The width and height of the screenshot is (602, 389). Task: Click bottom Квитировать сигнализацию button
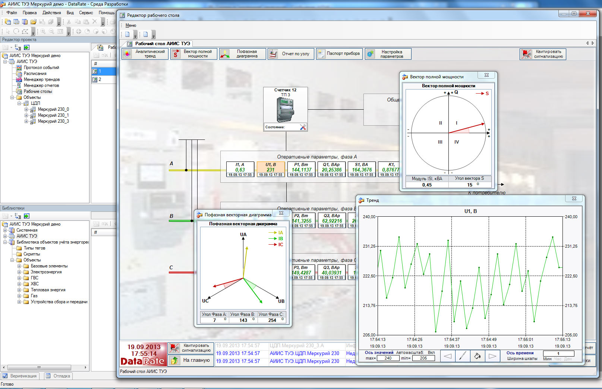[191, 348]
